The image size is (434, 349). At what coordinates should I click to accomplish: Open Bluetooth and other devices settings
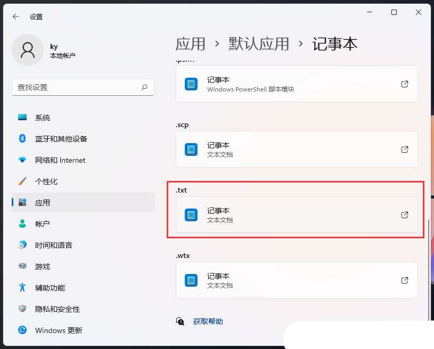61,139
